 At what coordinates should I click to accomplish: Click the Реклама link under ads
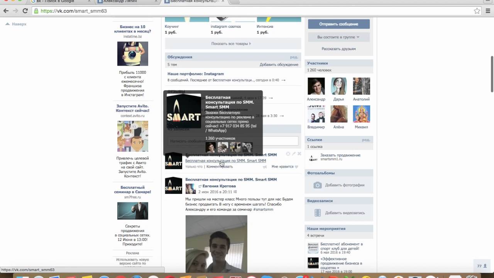[132, 253]
